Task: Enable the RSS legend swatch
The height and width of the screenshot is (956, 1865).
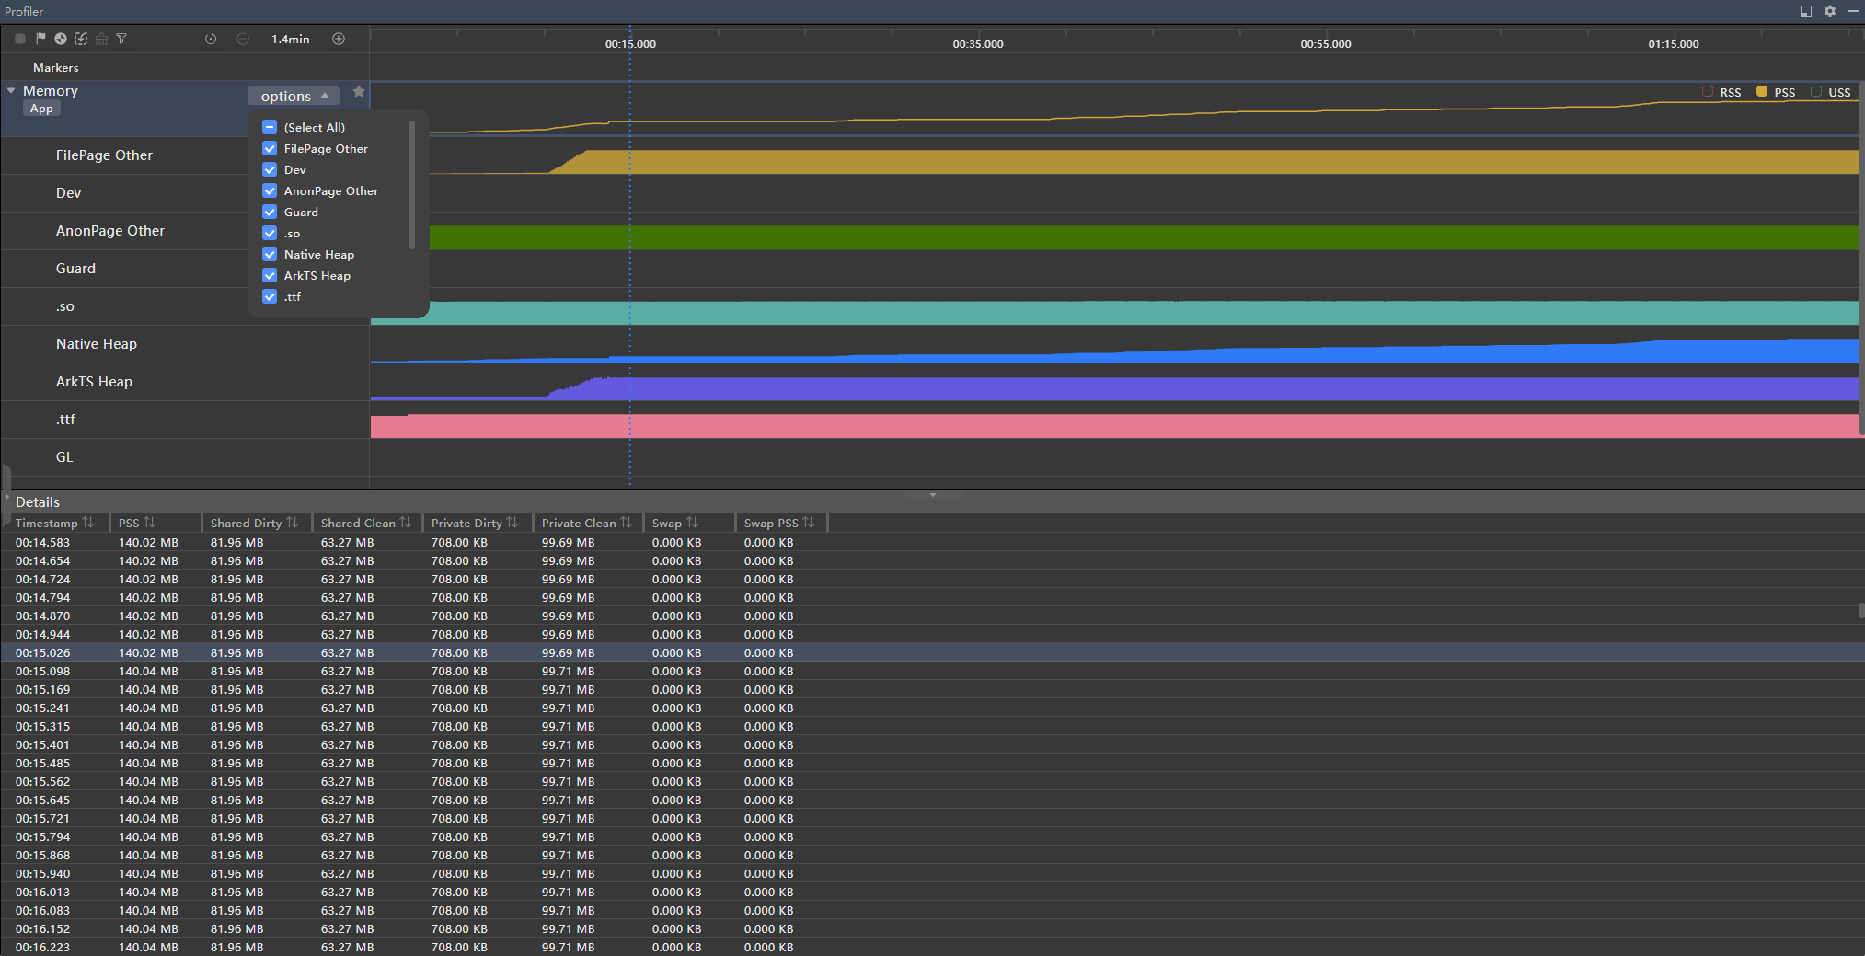Action: coord(1708,92)
